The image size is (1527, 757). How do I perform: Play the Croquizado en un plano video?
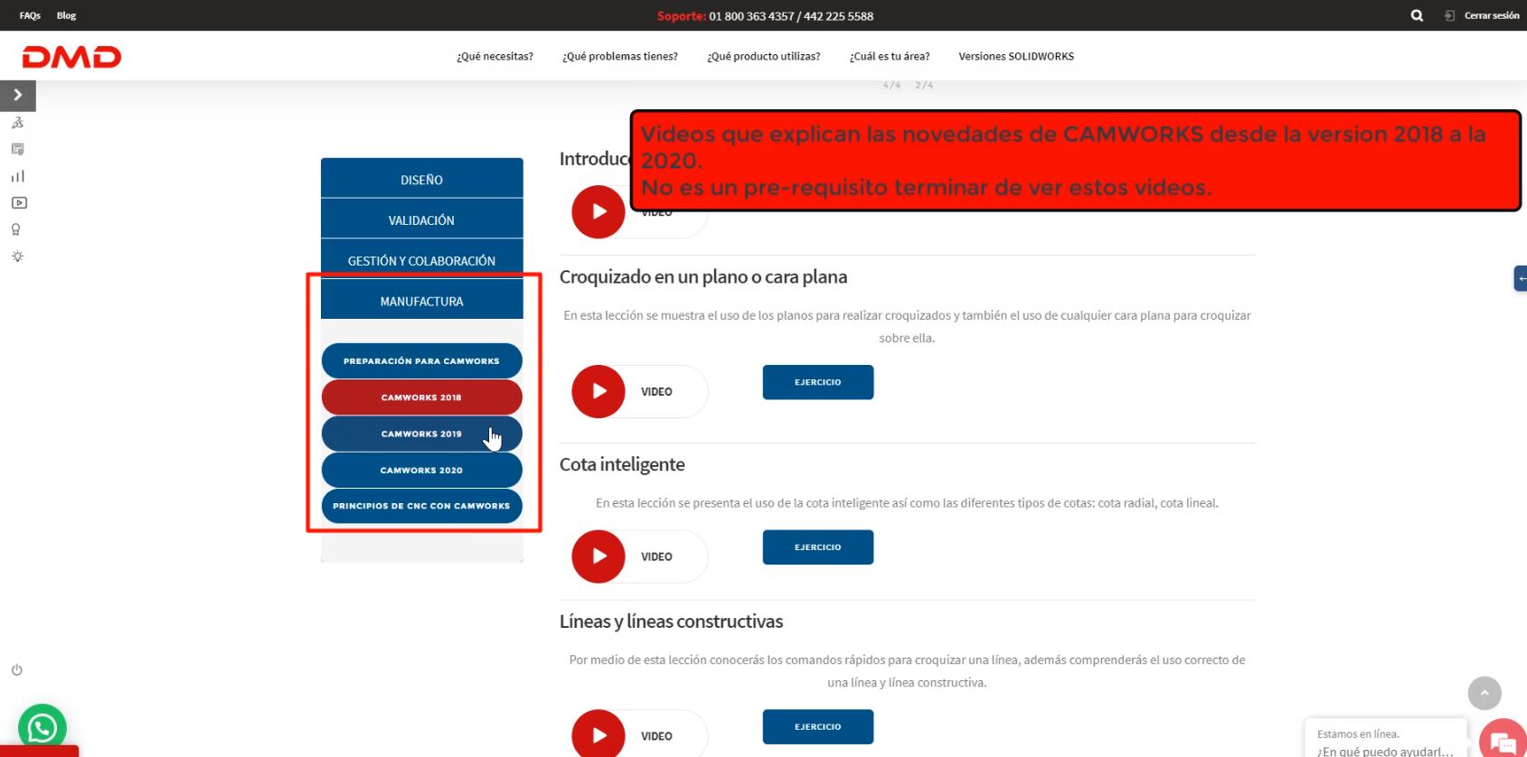click(x=599, y=391)
